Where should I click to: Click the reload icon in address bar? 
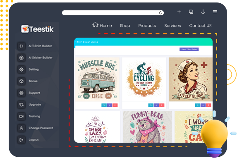[160, 13]
